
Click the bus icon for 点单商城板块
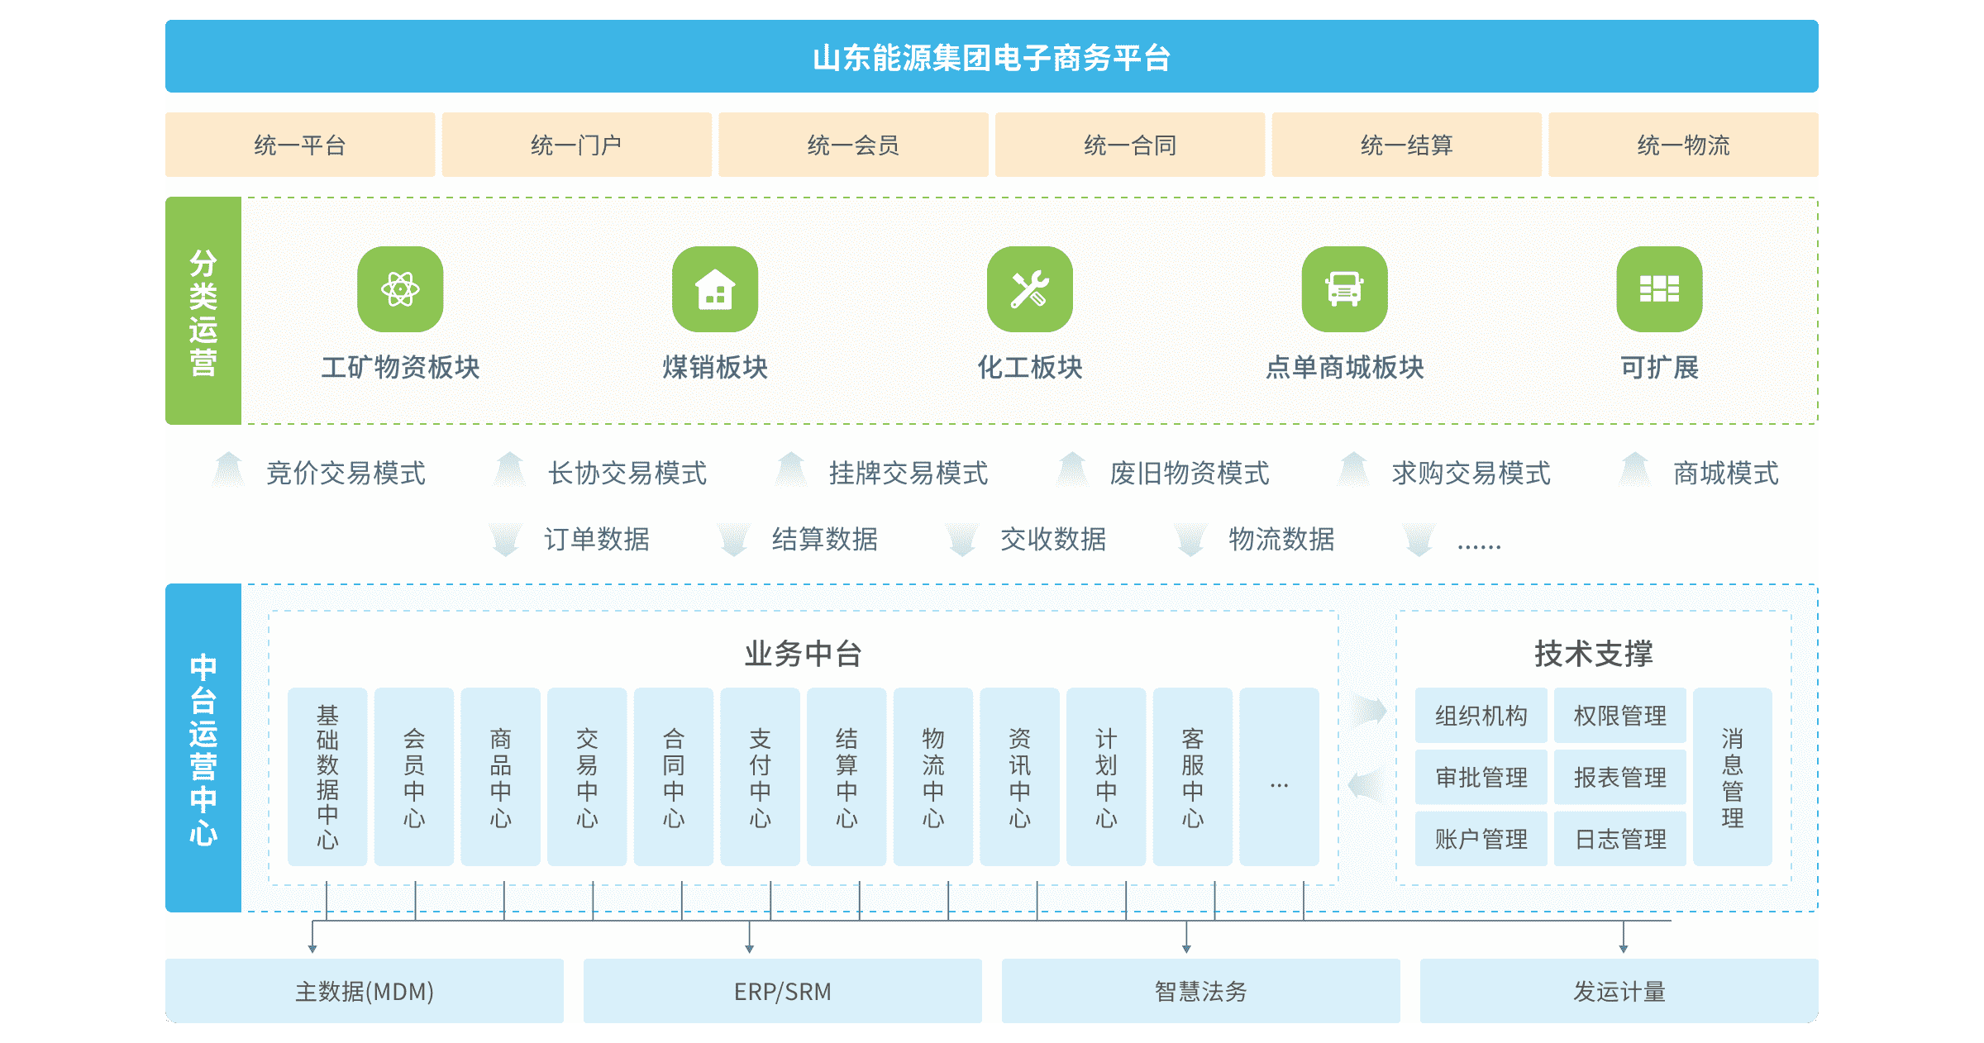(x=1345, y=289)
